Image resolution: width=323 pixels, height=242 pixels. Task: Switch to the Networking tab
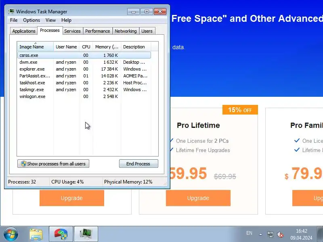(126, 31)
